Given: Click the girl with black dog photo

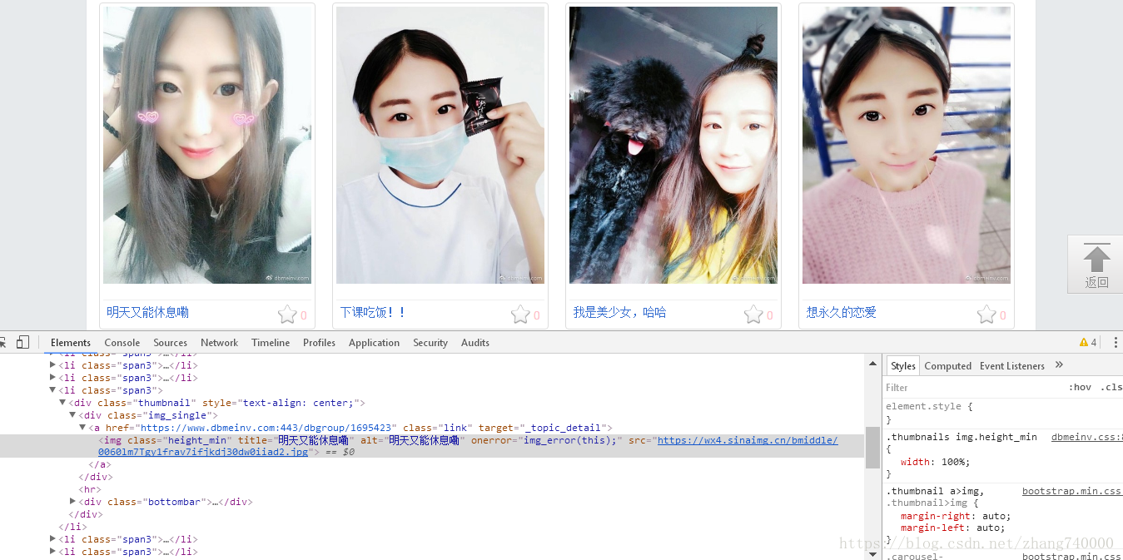Looking at the screenshot, I should (673, 145).
